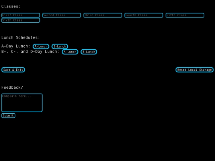Viewport: 215px width, 161px height.
Task: Choose B-Lunch for A-Day Lunch
Action: pos(60,47)
